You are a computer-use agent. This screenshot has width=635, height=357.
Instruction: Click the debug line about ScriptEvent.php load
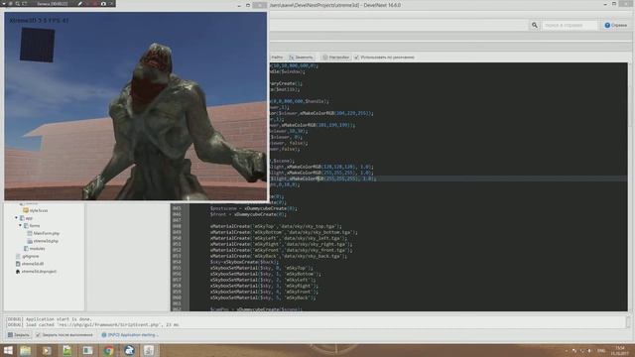point(92,324)
